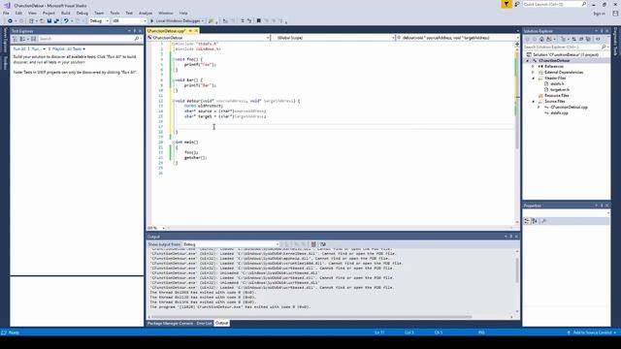The width and height of the screenshot is (621, 349).
Task: Open the Window menu
Action: [166, 13]
